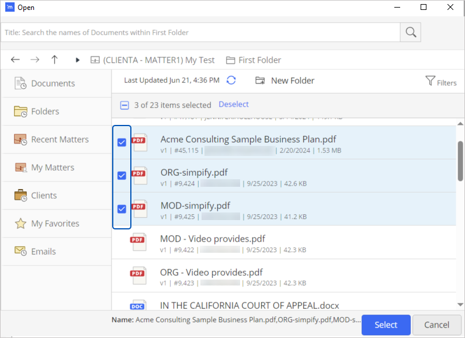
Task: Click the iManage app icon in title bar
Action: 9,7
